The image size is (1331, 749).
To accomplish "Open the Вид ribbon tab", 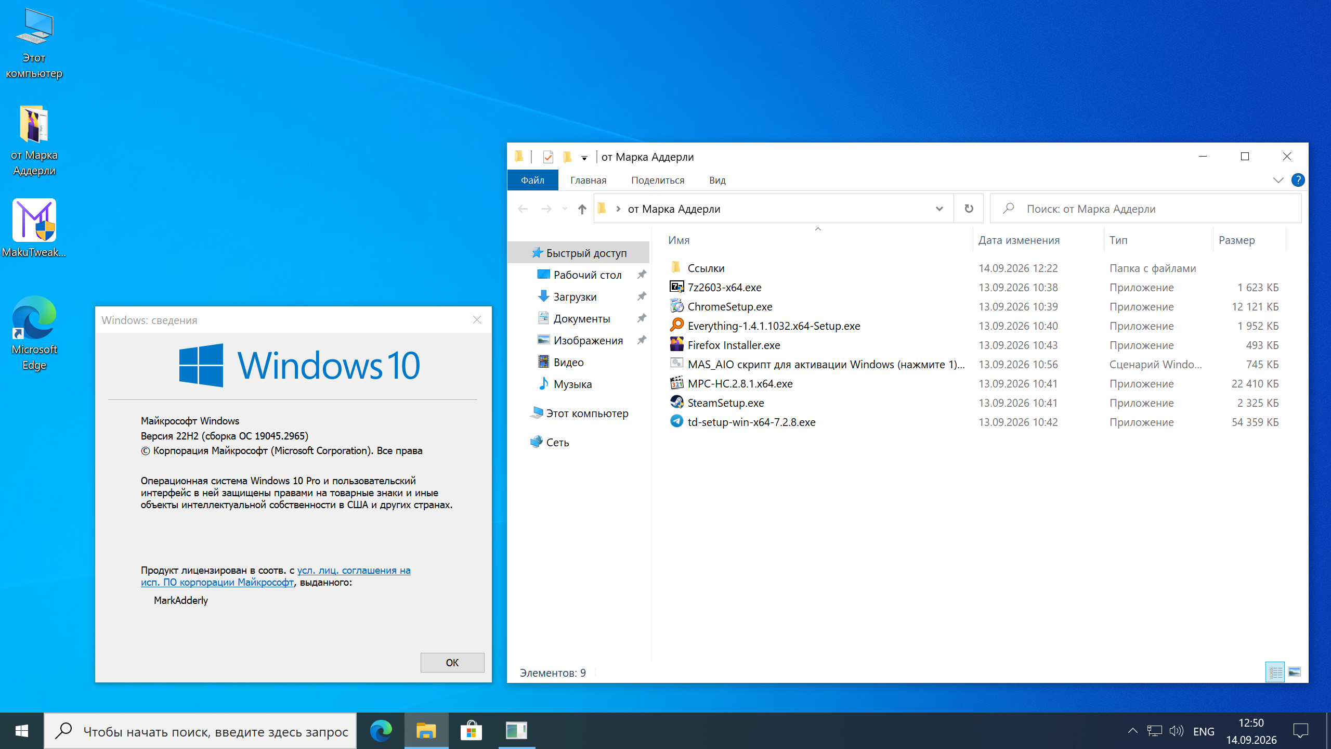I will 717,180.
